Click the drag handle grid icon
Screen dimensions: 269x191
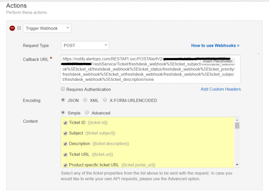(x=19, y=28)
